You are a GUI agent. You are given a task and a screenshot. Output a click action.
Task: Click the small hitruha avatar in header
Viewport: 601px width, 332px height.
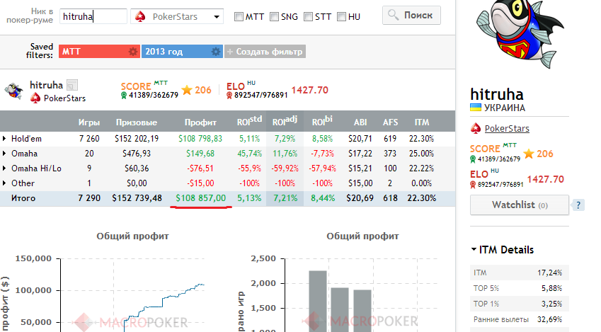(x=13, y=91)
